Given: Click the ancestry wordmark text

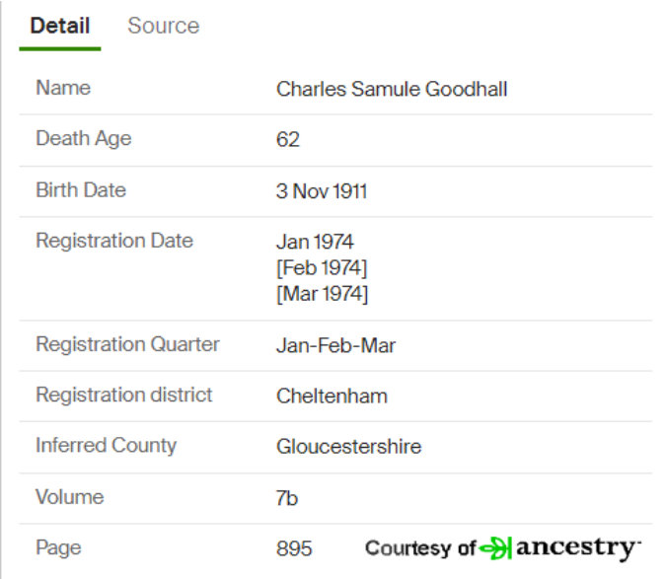Looking at the screenshot, I should coord(577,547).
